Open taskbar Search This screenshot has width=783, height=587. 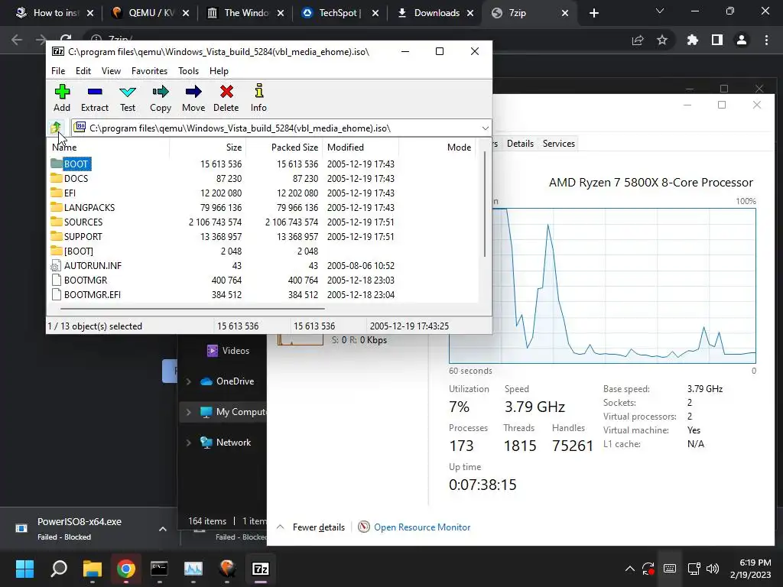click(58, 569)
